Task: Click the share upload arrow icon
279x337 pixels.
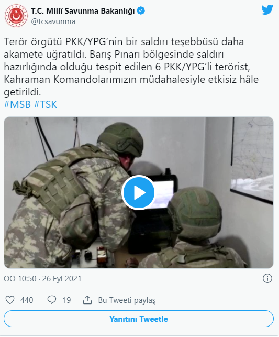Action: 87,300
